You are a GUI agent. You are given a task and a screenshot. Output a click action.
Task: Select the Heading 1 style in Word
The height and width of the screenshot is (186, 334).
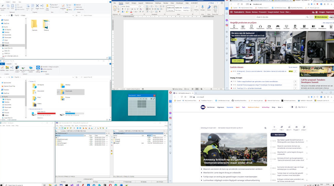click(186, 9)
